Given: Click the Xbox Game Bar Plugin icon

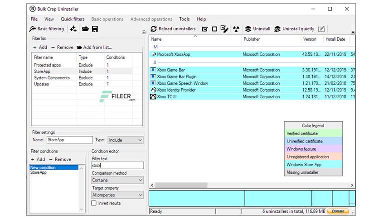Looking at the screenshot, I should pos(153,76).
